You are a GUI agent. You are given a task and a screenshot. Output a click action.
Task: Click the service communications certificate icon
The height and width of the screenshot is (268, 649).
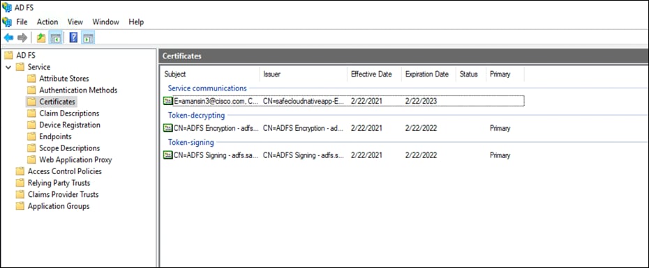click(x=167, y=101)
